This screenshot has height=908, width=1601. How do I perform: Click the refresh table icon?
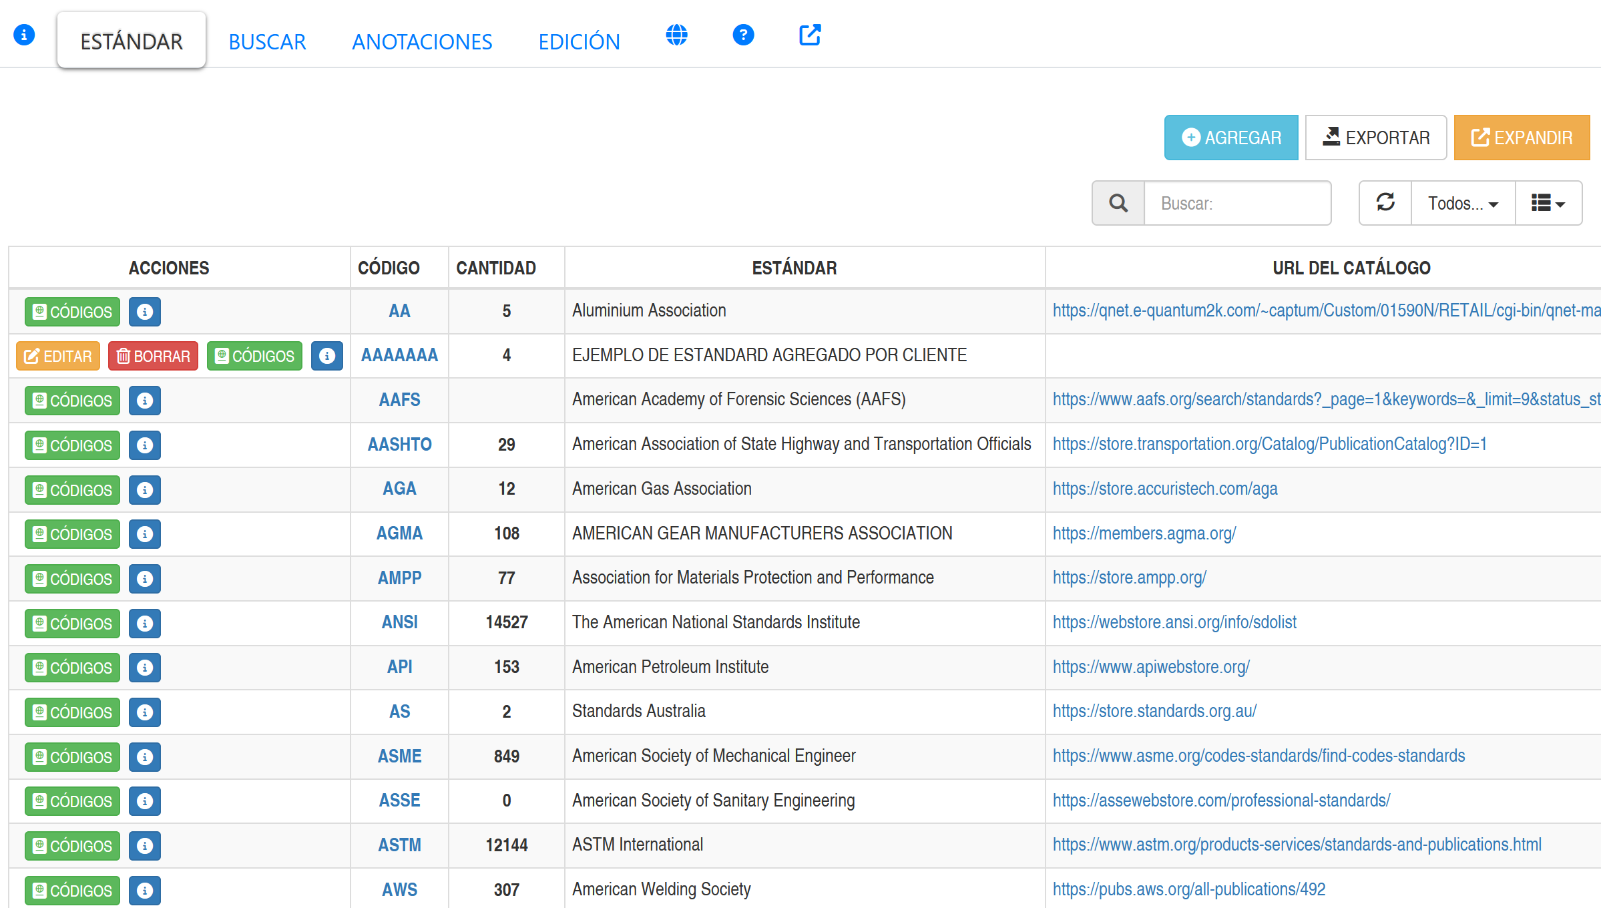pos(1385,203)
